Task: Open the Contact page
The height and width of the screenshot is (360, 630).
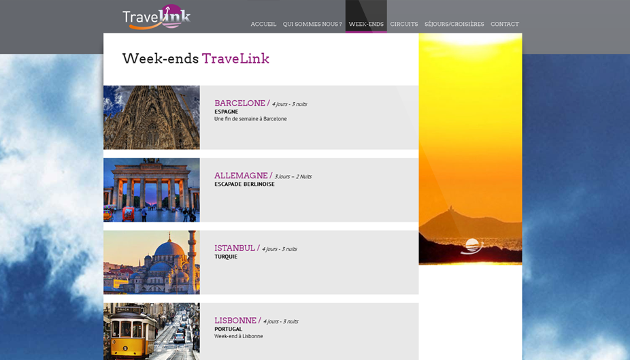Action: coord(505,24)
